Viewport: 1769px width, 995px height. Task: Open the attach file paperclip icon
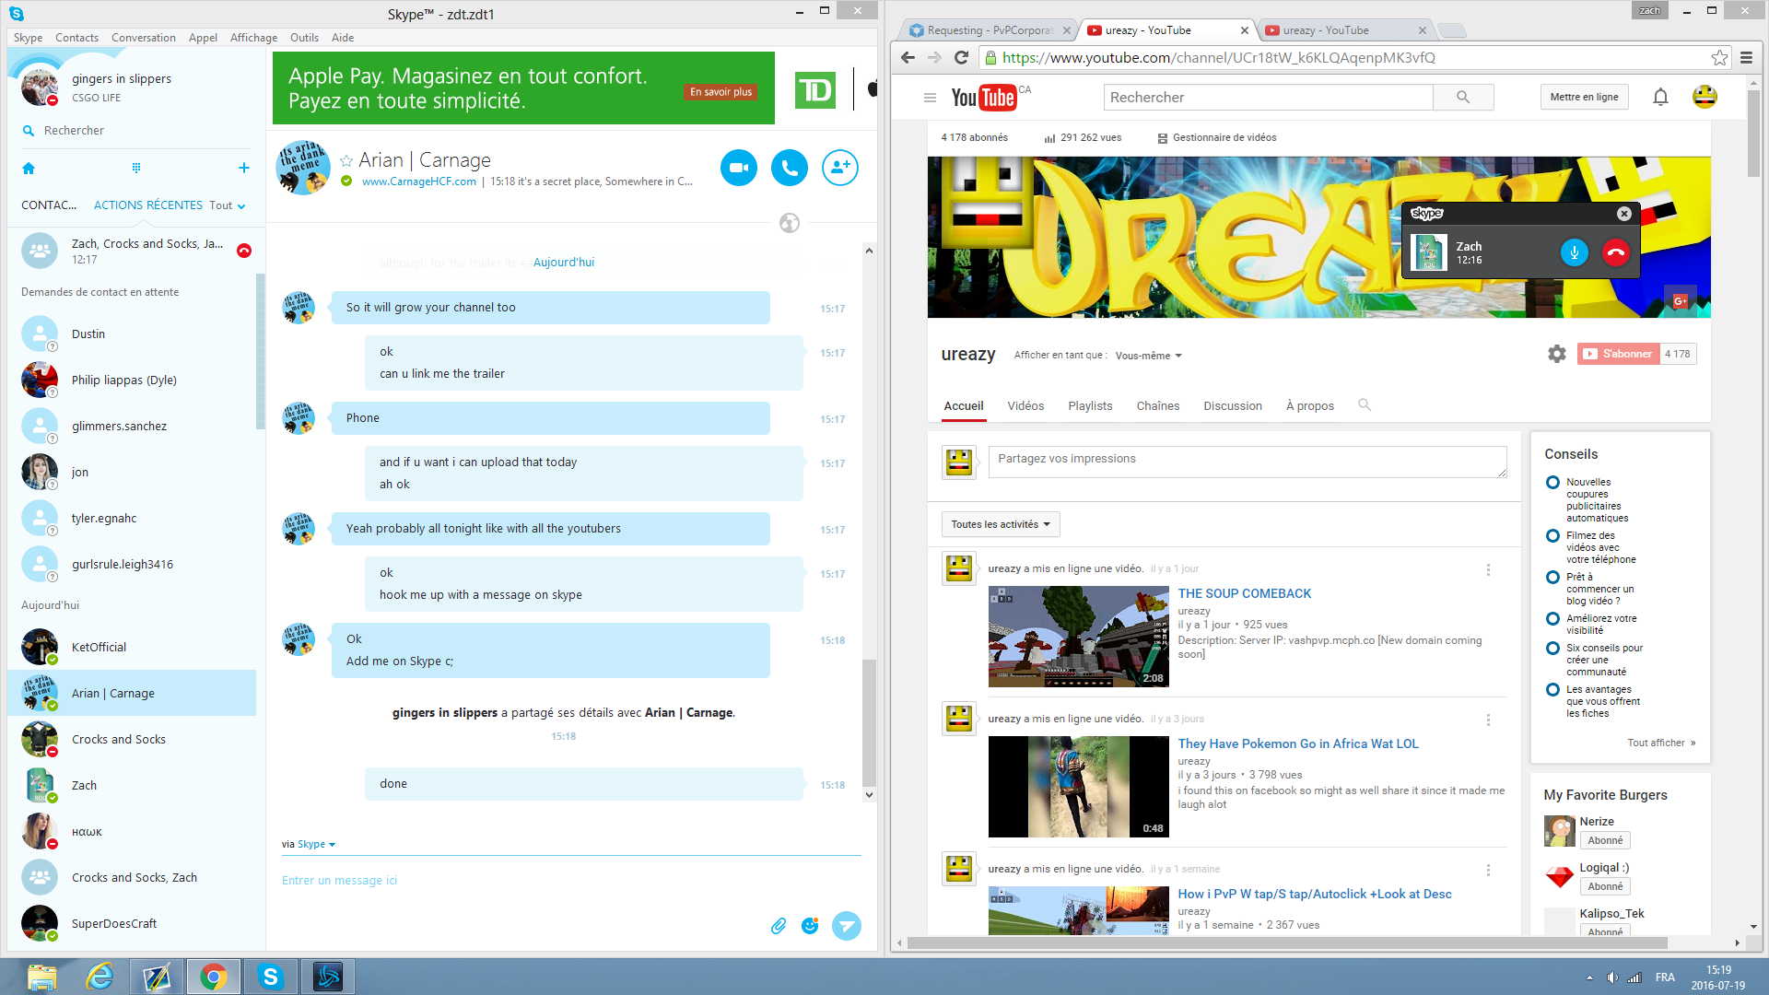point(779,926)
